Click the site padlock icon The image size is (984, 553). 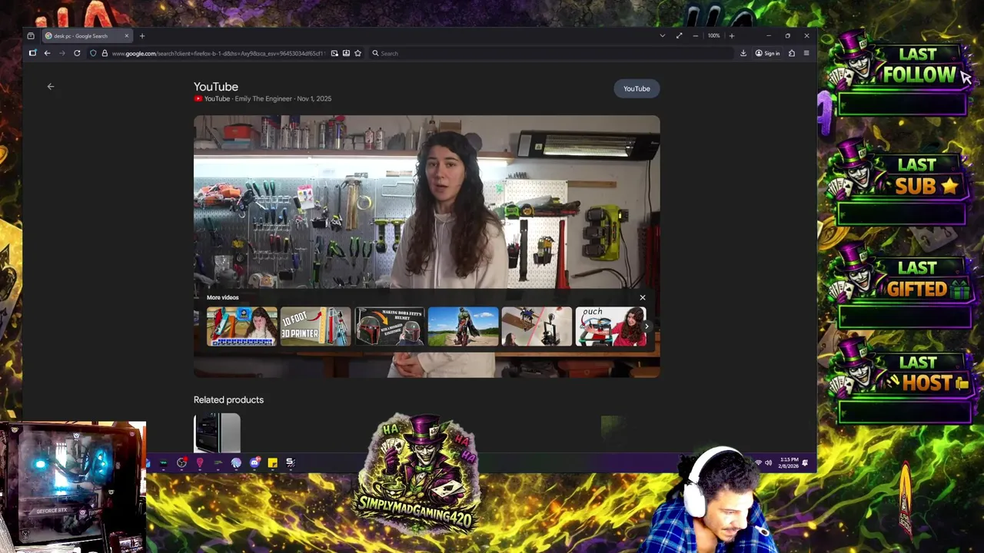point(105,53)
